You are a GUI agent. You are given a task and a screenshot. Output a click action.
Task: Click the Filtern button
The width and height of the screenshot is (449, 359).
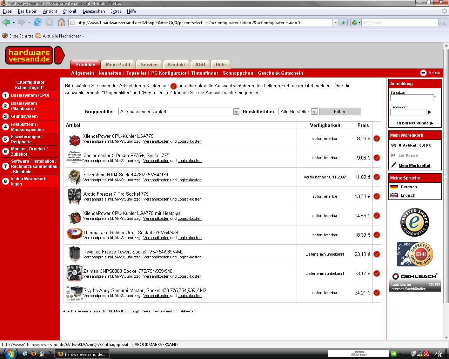[x=340, y=111]
